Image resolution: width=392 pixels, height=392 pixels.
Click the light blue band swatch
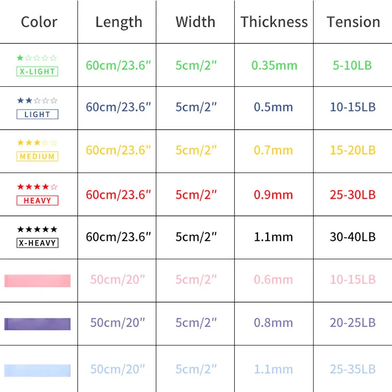click(37, 370)
